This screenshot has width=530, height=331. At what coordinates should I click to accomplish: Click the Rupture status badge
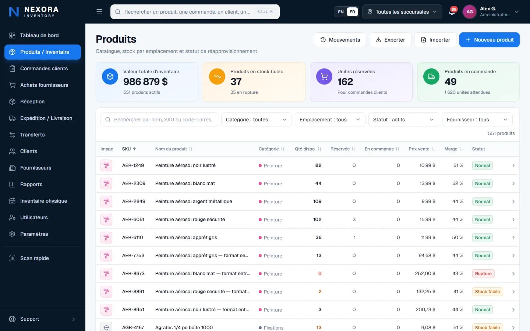pos(483,274)
